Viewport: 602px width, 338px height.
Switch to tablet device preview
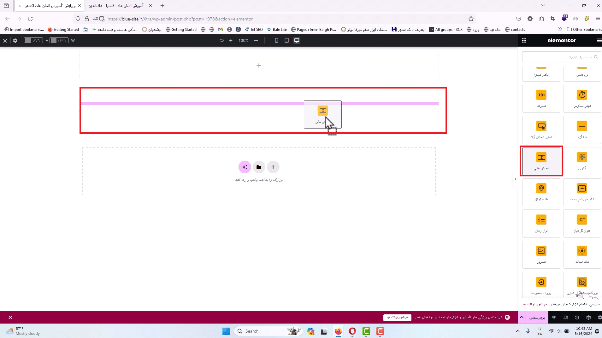click(286, 40)
